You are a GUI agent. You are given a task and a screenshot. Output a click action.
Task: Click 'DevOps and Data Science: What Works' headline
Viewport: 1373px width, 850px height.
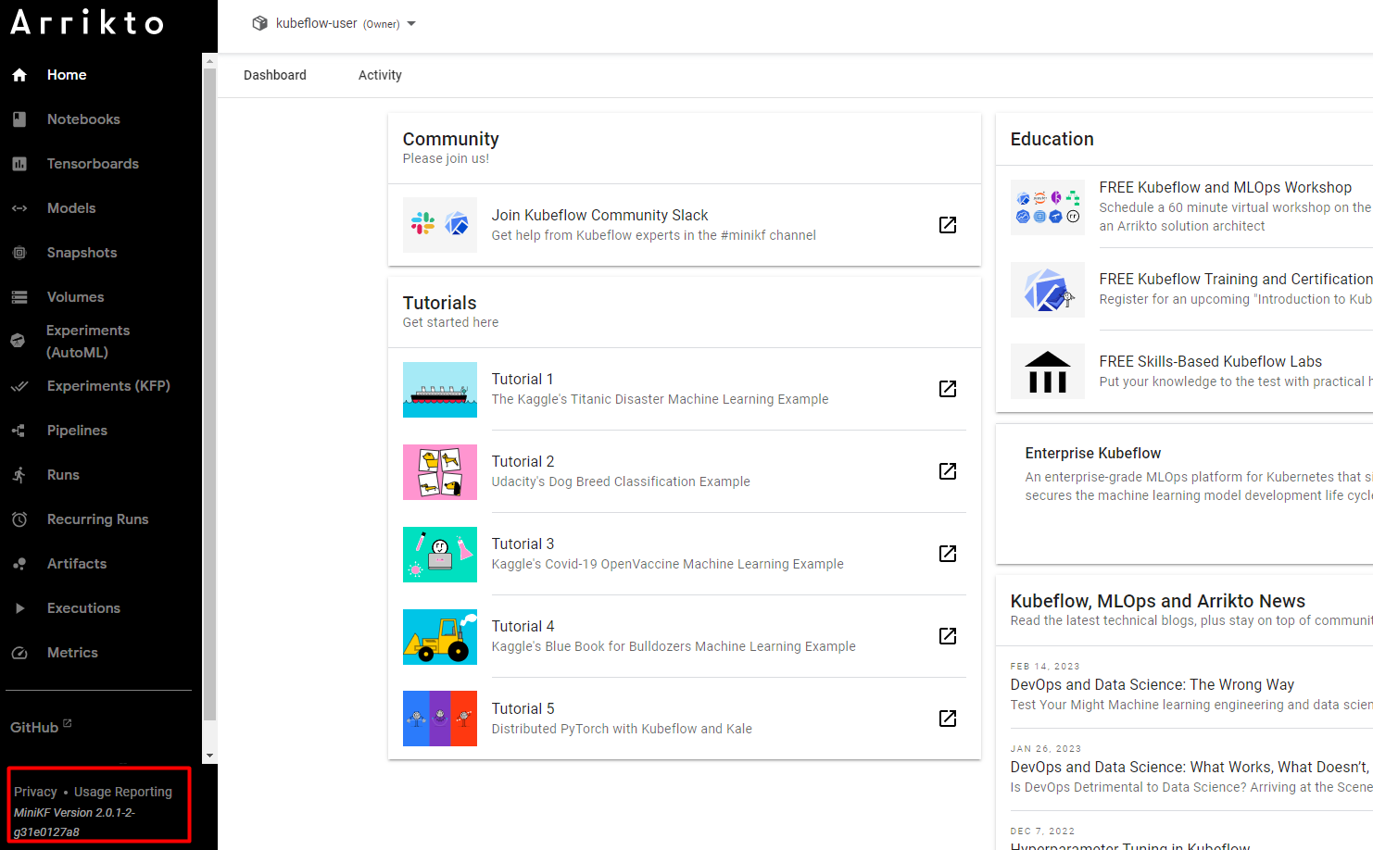1190,767
